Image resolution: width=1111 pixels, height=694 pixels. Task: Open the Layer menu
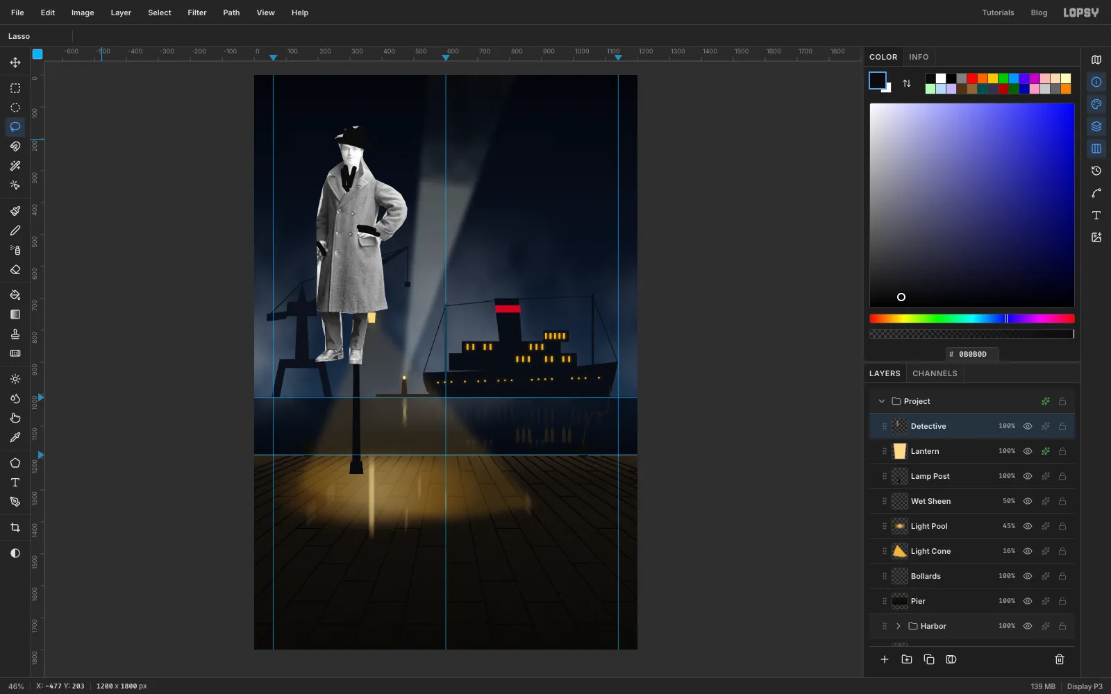pos(121,12)
